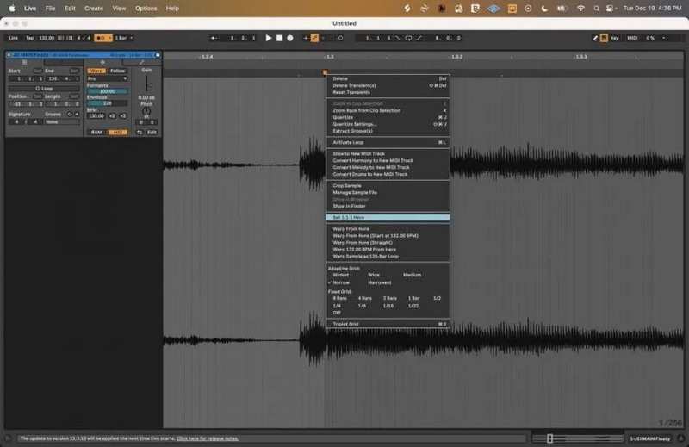This screenshot has height=447, width=689.
Task: Toggle the RAM mode switch
Action: point(96,132)
